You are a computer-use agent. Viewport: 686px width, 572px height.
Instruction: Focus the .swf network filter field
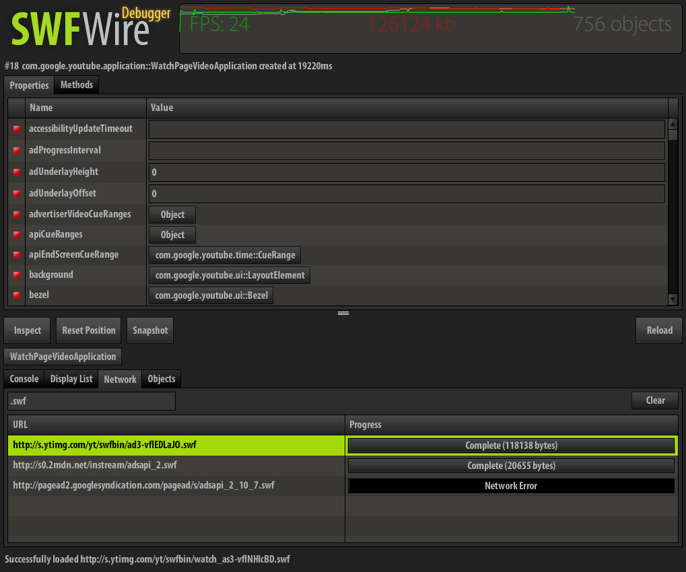pyautogui.click(x=92, y=401)
